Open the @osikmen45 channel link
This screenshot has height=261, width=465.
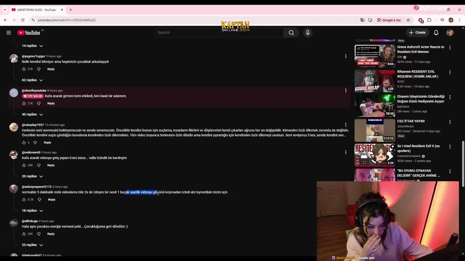pyautogui.click(x=31, y=153)
